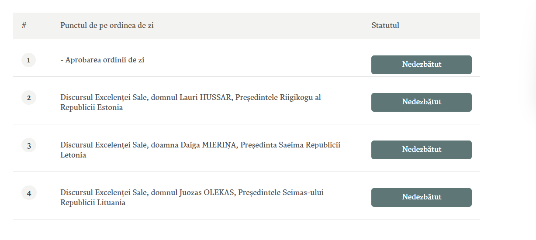Image resolution: width=536 pixels, height=240 pixels.
Task: Open agenda item Aprobarea ordinii de zi
Action: [102, 60]
